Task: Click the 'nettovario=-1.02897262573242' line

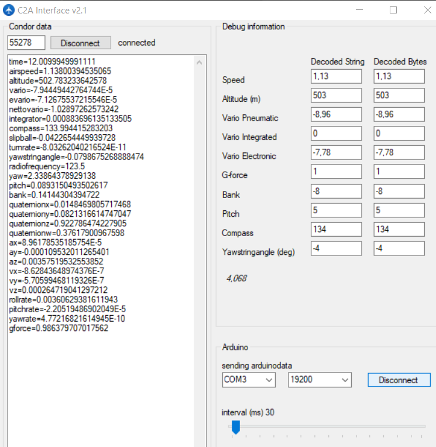Action: [64, 109]
